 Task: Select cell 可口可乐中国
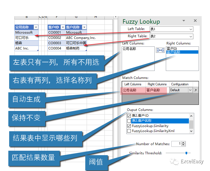coord(76,43)
